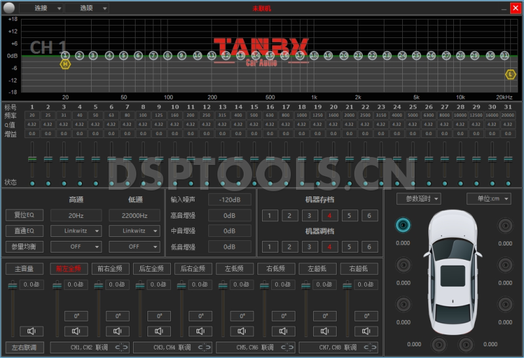The width and height of the screenshot is (524, 358).
Task: Select 机器调档 preset slot 1
Action: [x=270, y=247]
